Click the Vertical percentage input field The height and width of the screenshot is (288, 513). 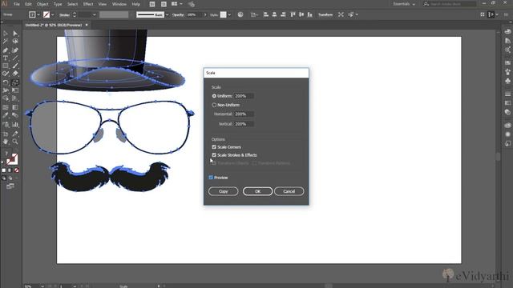coord(244,124)
